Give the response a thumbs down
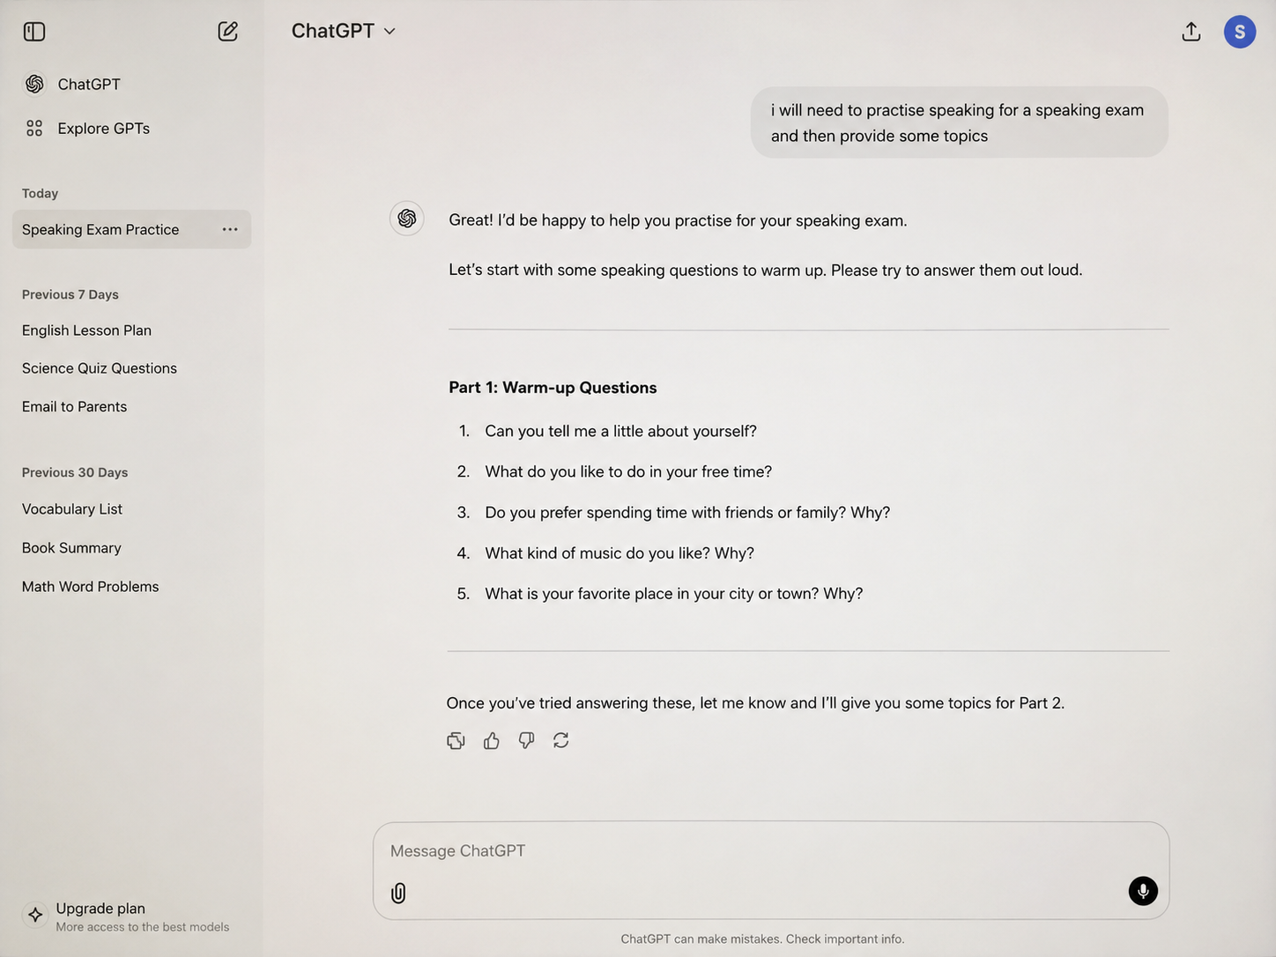1276x957 pixels. [526, 741]
